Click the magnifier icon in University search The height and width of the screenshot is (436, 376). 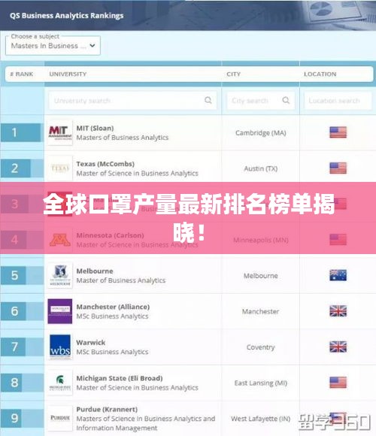tap(208, 100)
